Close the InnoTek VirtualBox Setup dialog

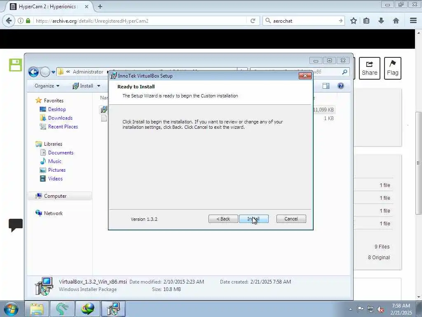pyautogui.click(x=305, y=76)
